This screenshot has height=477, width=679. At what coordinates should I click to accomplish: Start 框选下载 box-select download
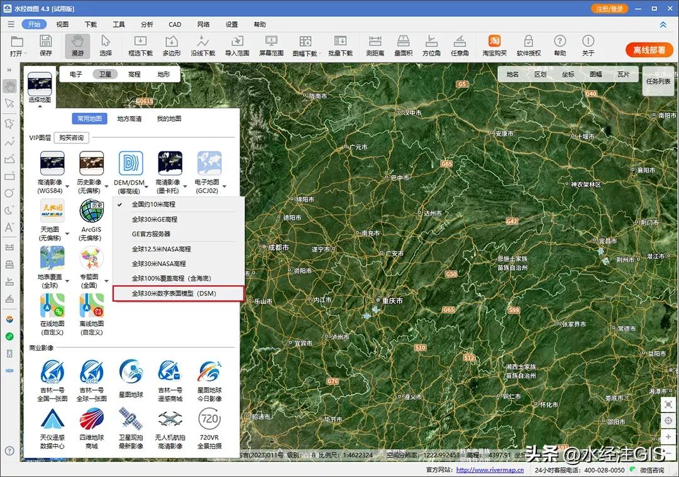point(140,45)
